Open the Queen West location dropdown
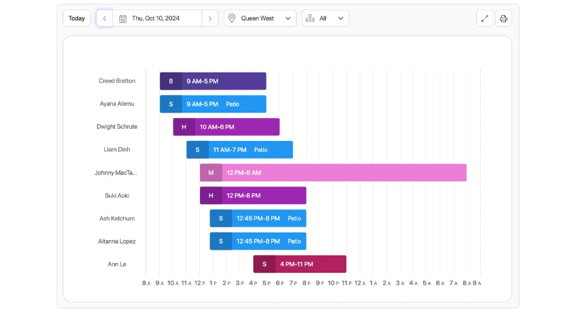Viewport: 576px width, 312px height. [x=260, y=18]
